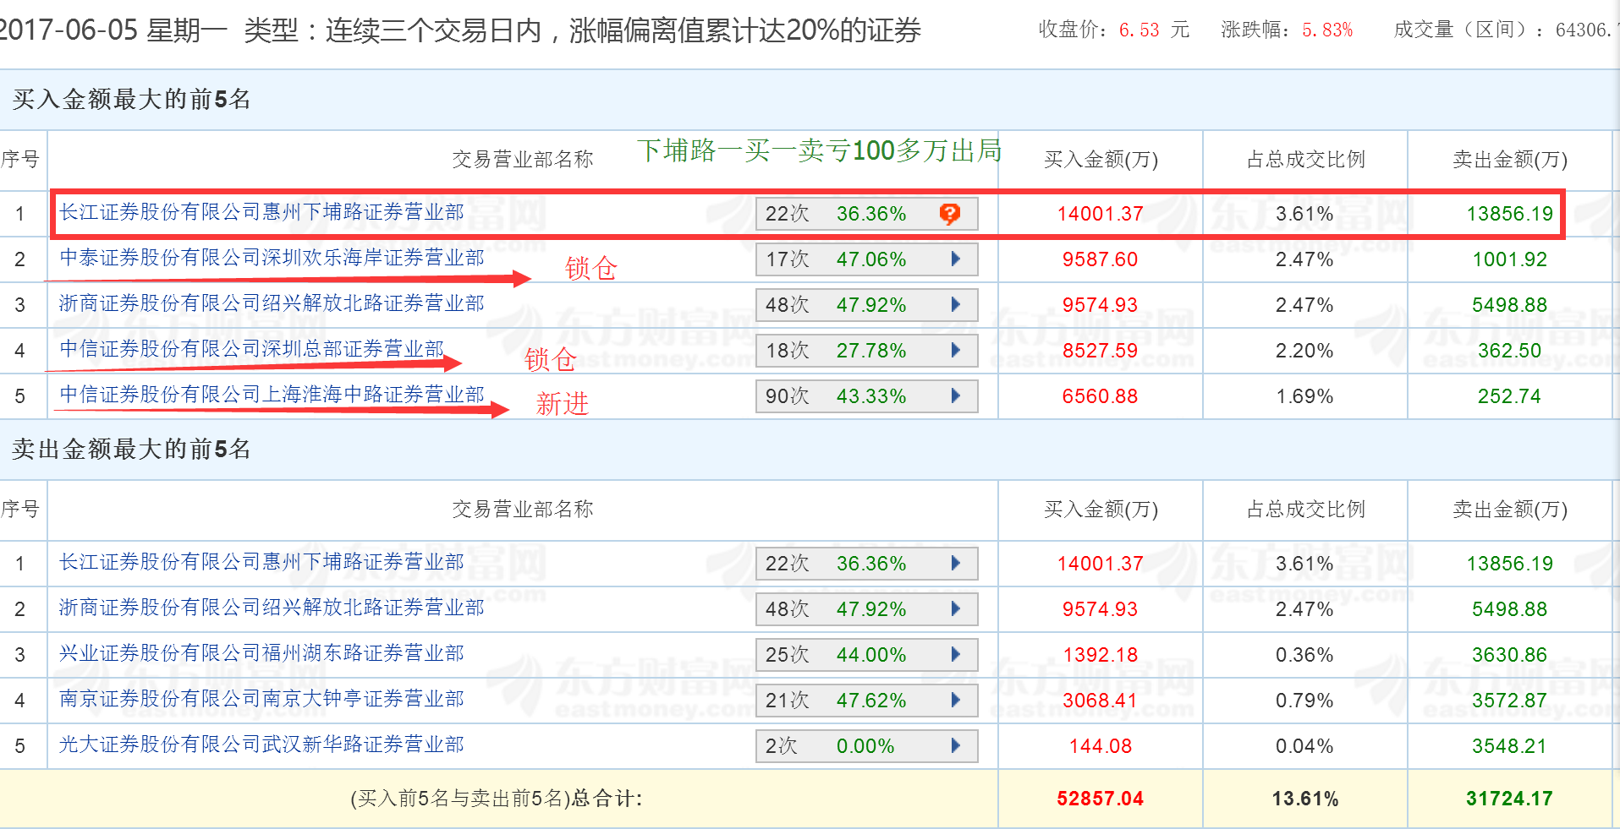Open 光大证券武汉新华路证券营业部 link

(x=261, y=744)
